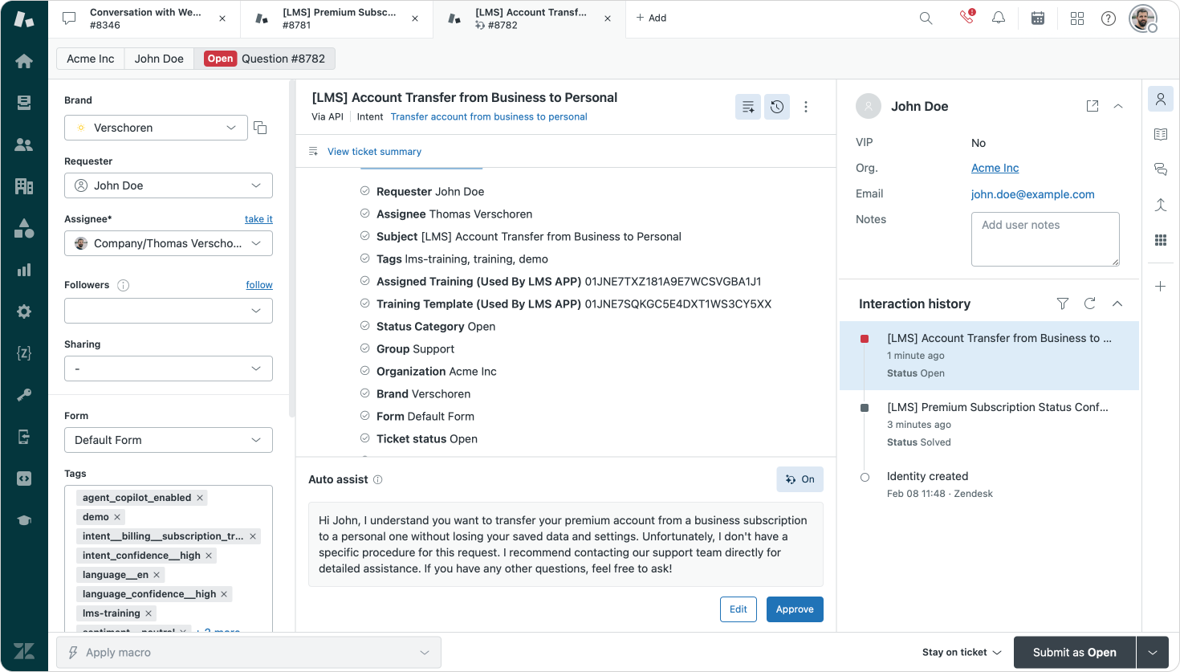Open the search magnifier in top bar
The height and width of the screenshot is (672, 1180).
point(926,18)
